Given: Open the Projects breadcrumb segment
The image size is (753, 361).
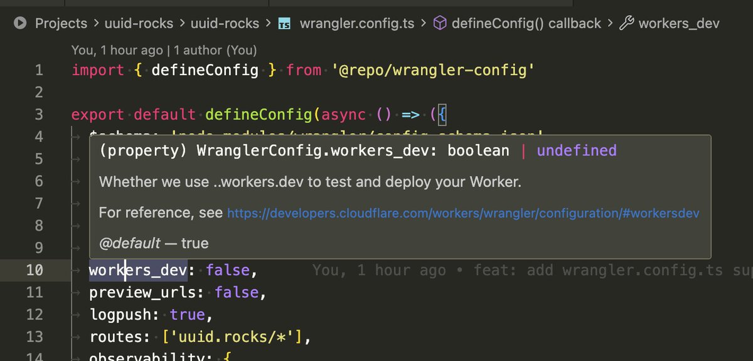Looking at the screenshot, I should [x=61, y=24].
